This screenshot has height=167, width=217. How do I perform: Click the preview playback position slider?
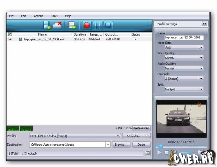181,147
